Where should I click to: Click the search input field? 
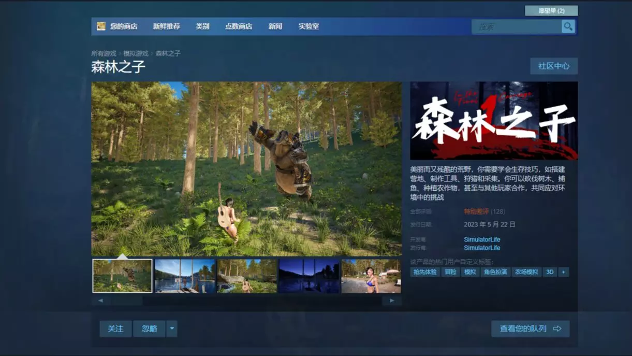click(517, 26)
